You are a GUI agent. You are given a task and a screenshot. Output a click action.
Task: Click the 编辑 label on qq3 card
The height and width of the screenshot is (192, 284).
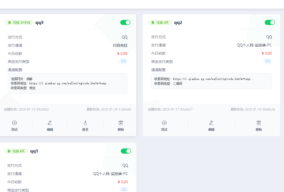pyautogui.click(x=50, y=129)
